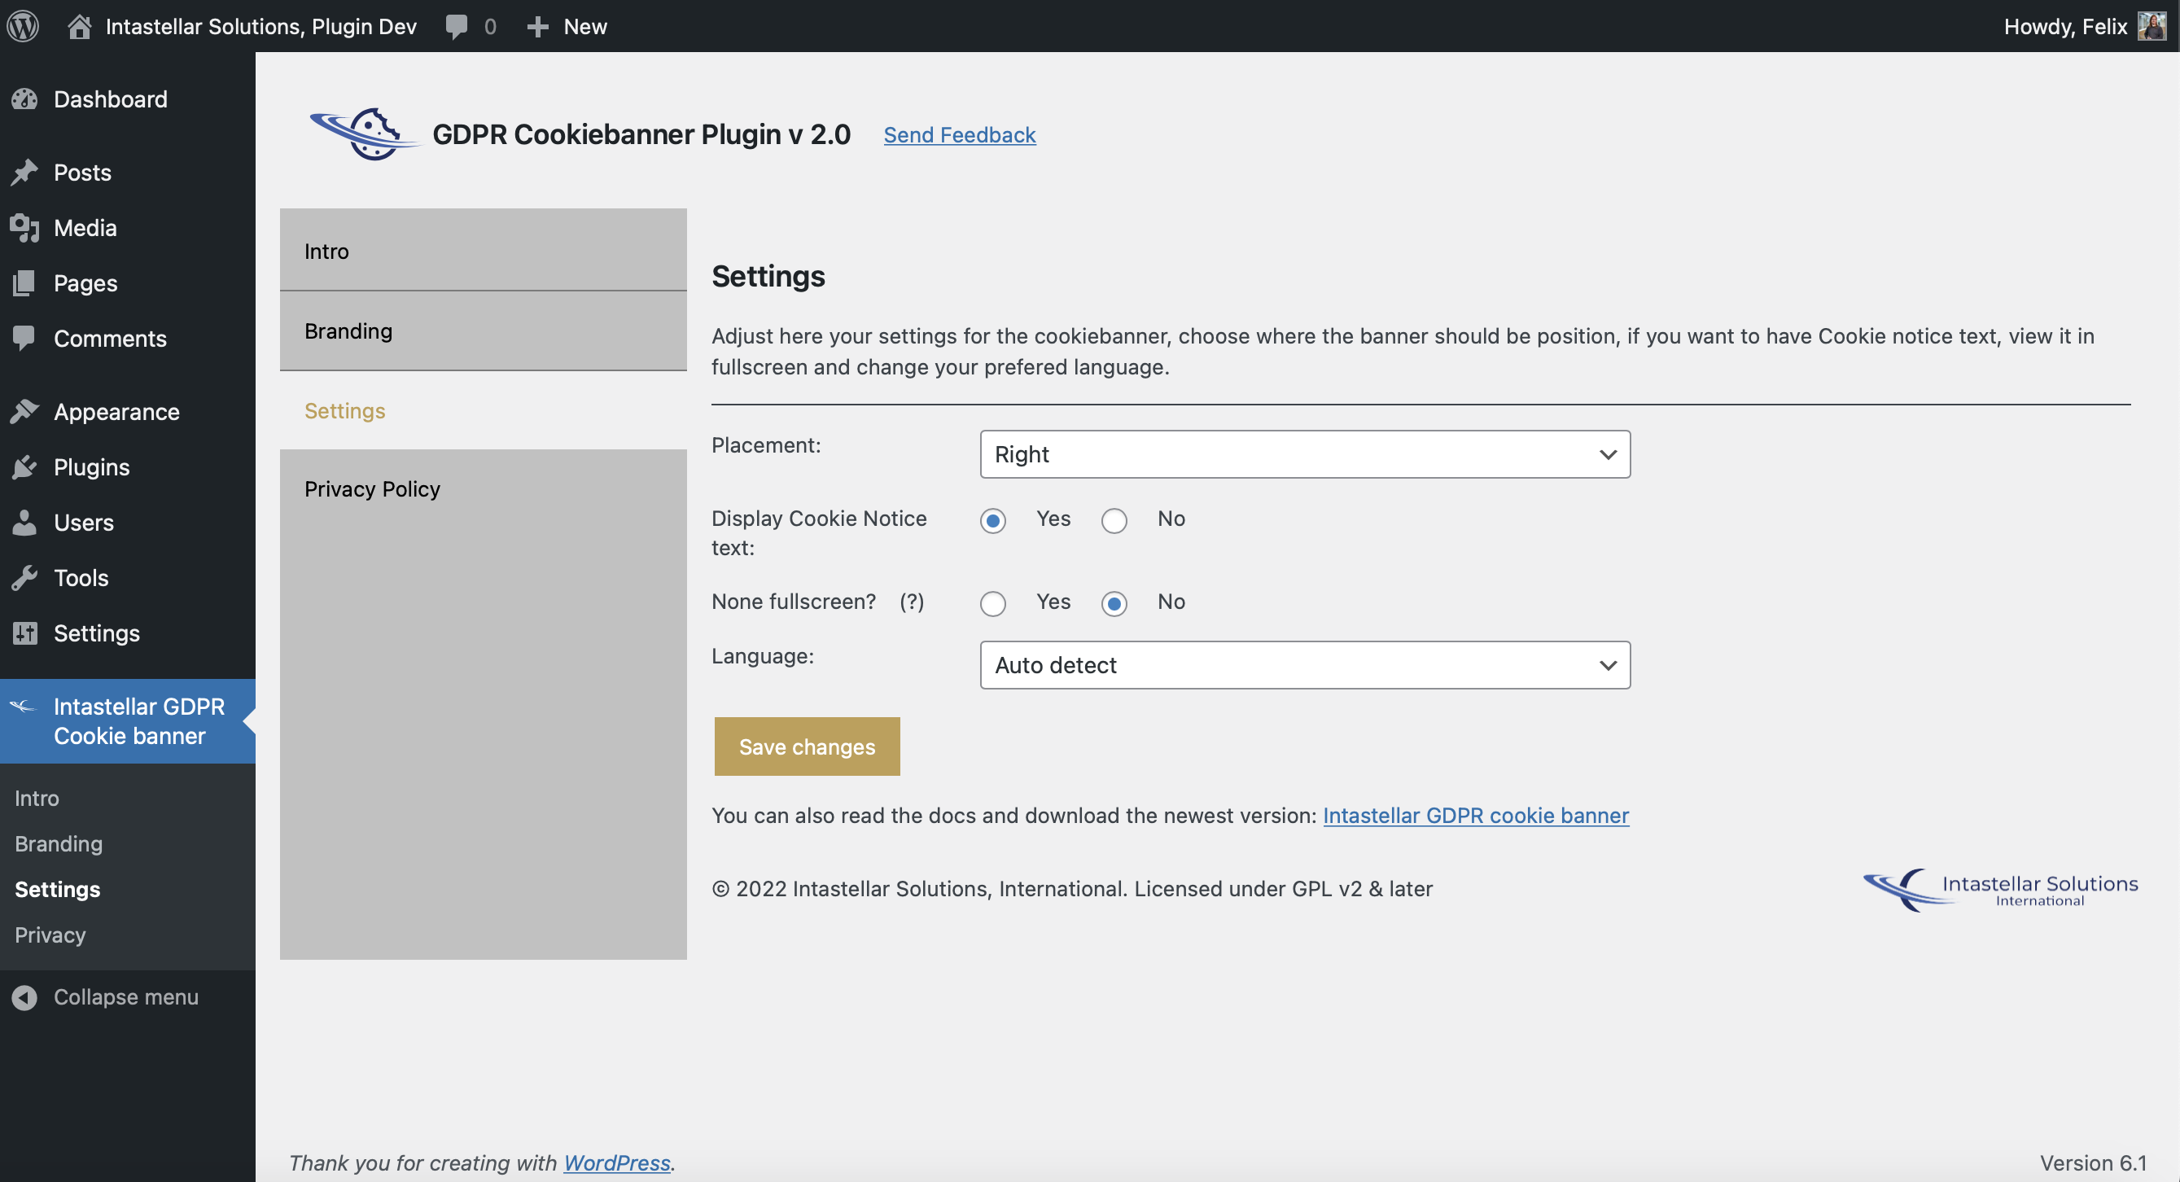Click the Media library icon

pos(24,228)
